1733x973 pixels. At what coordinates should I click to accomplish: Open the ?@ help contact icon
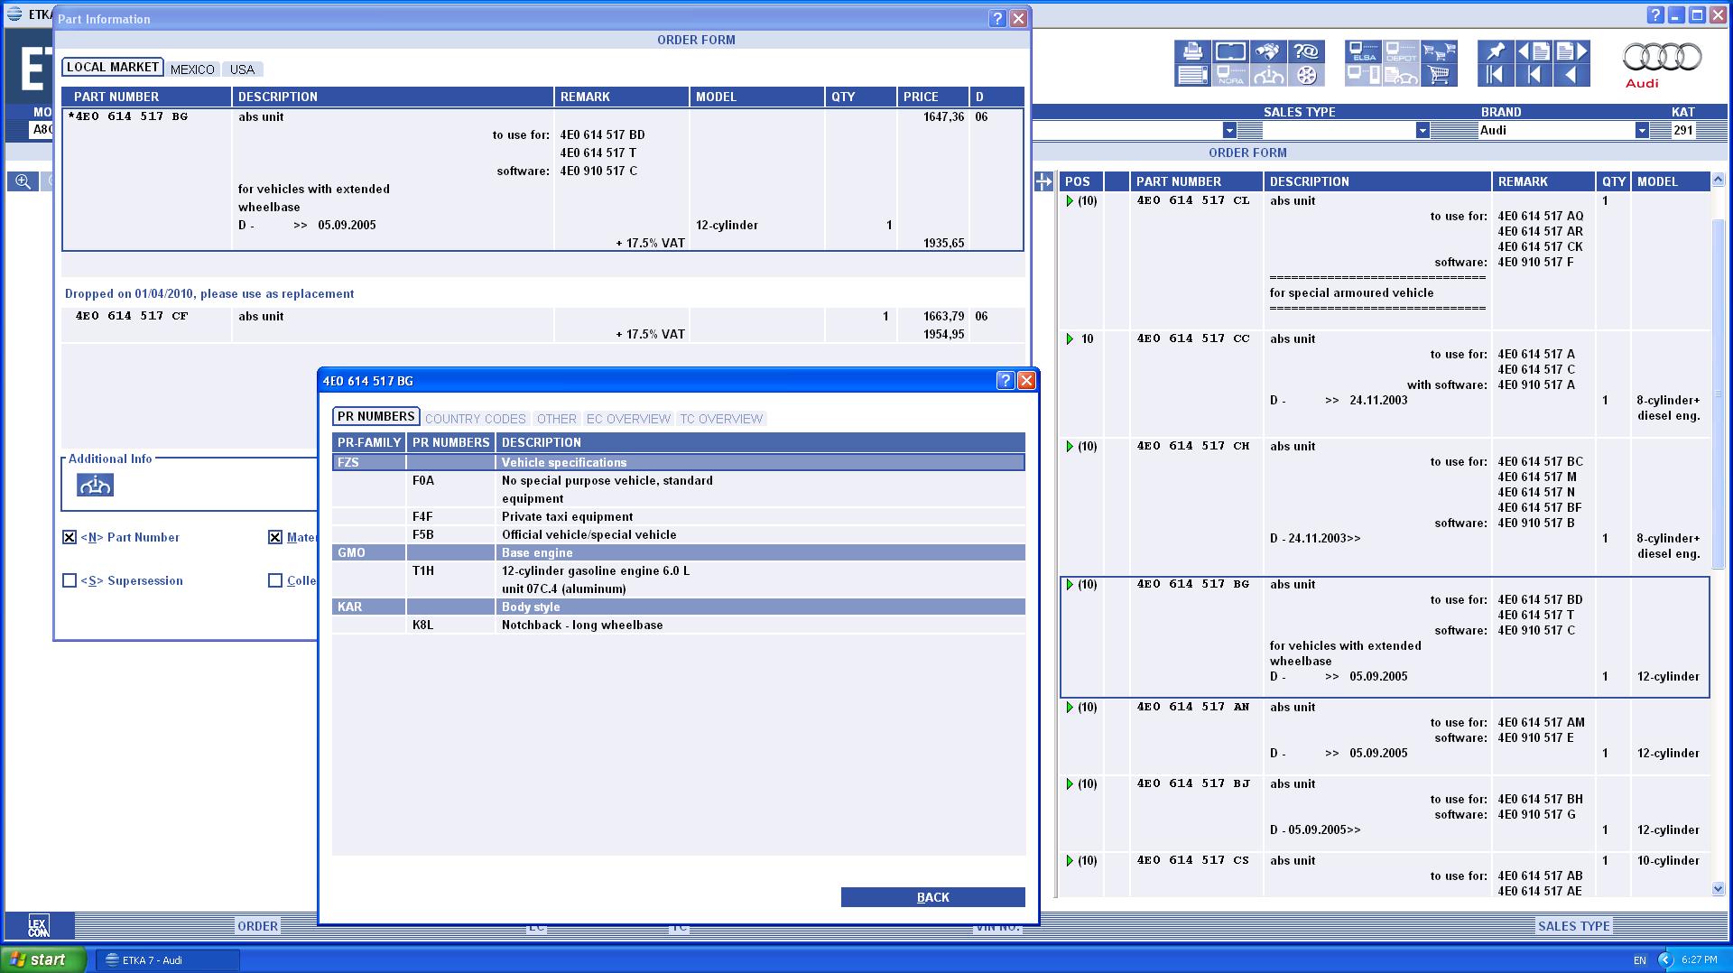pos(1306,51)
